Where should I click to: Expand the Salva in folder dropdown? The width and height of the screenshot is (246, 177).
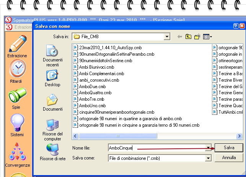[167, 37]
